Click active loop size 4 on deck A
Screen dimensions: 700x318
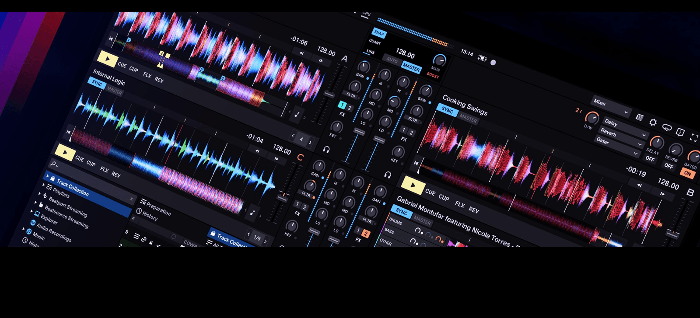pos(301,139)
